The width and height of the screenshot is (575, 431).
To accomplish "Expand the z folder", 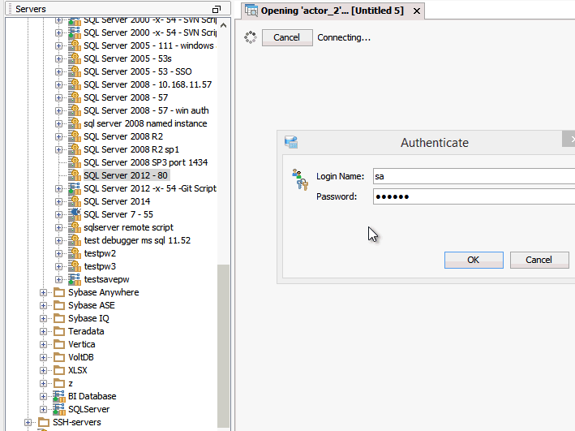I will click(43, 383).
